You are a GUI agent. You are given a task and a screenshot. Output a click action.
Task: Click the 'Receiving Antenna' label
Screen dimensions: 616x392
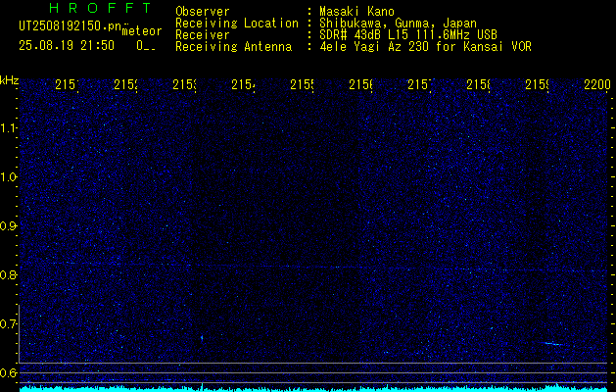[234, 47]
